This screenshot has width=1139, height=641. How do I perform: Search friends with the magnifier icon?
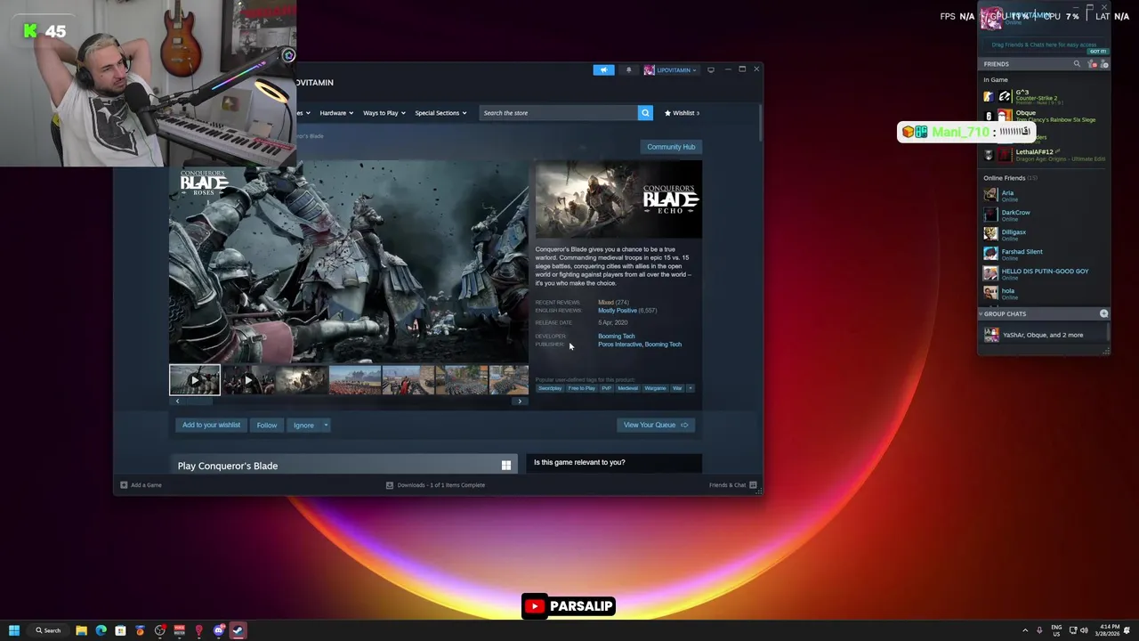pos(1077,64)
